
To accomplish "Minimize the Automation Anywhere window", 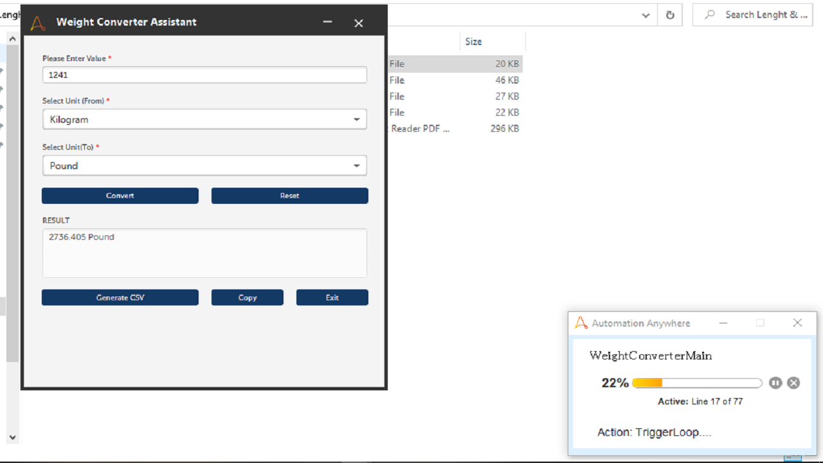I will pos(723,323).
